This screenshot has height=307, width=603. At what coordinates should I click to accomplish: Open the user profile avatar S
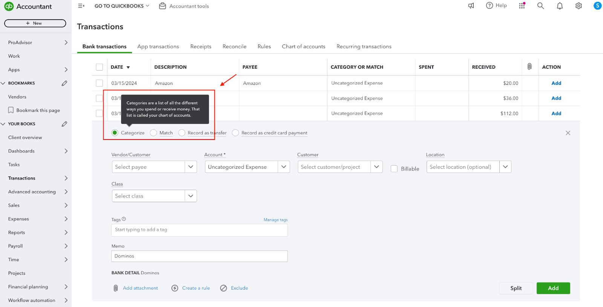point(597,6)
